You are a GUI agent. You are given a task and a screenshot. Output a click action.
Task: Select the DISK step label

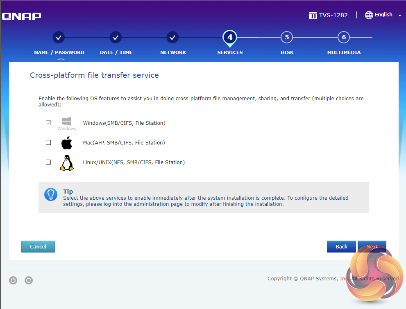pyautogui.click(x=287, y=52)
